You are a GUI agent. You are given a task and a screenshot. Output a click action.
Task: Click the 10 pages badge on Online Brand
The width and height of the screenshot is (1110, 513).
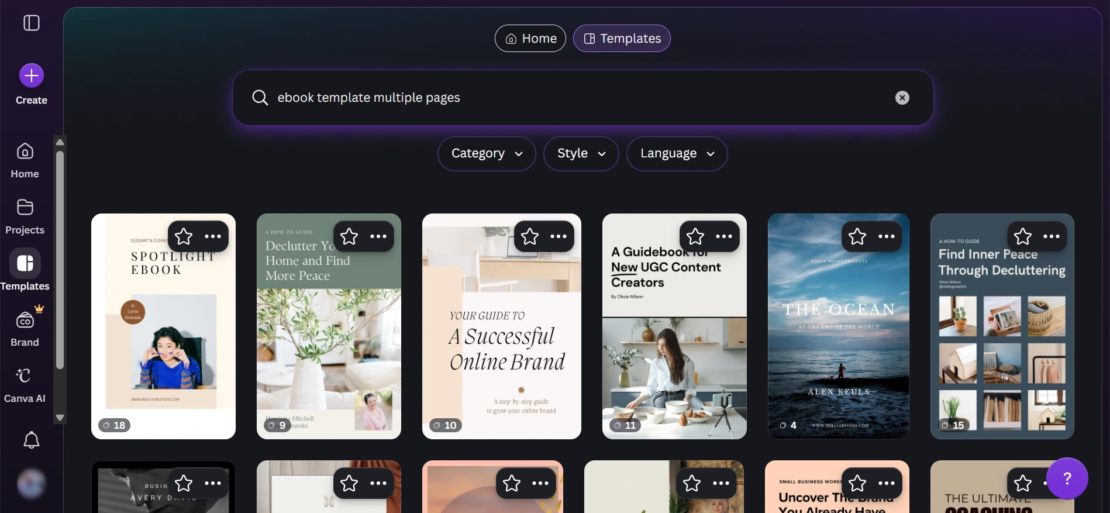point(446,425)
